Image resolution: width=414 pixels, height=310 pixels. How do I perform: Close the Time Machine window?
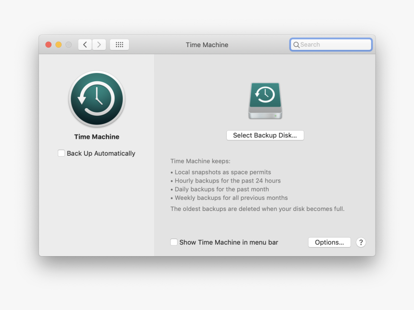(x=49, y=45)
